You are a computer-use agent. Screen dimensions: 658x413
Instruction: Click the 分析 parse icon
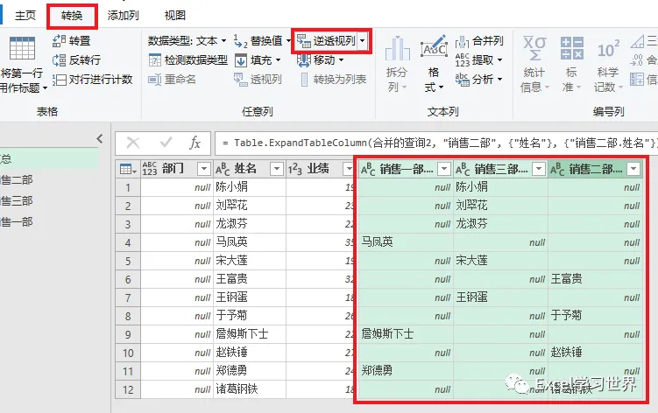[x=462, y=80]
